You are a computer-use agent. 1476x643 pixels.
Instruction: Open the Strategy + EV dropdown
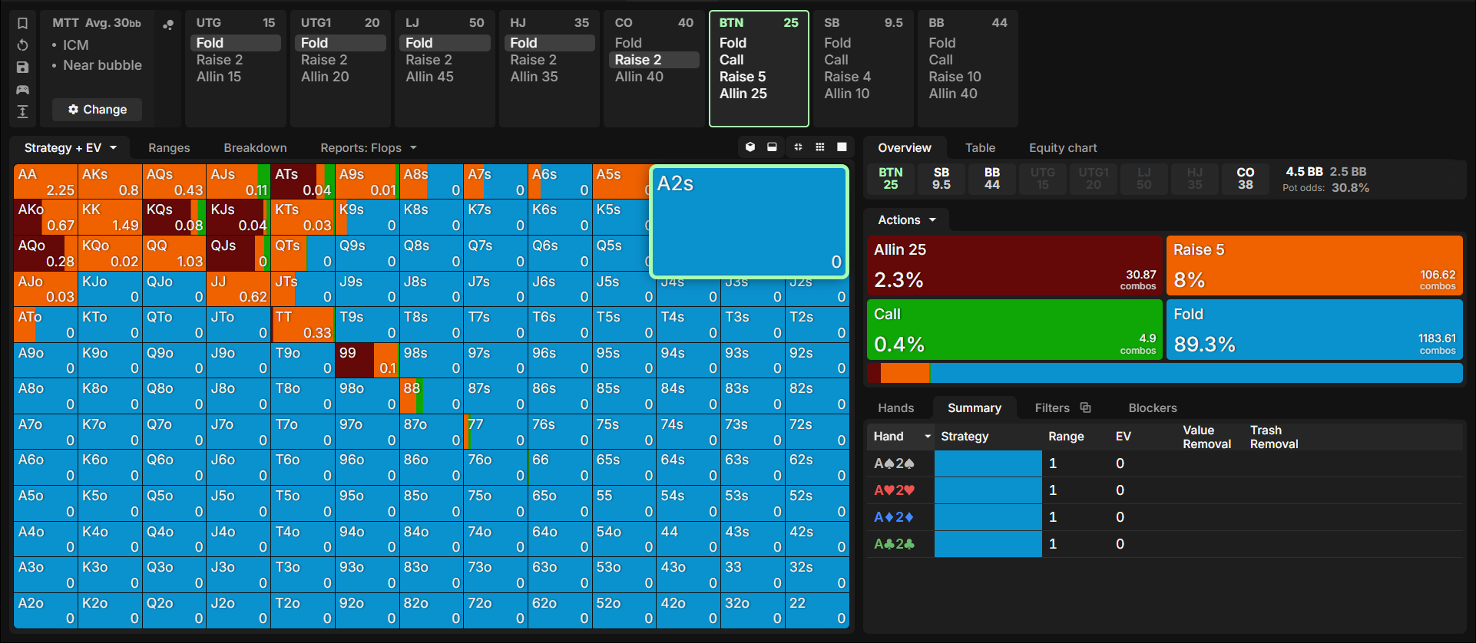(71, 148)
